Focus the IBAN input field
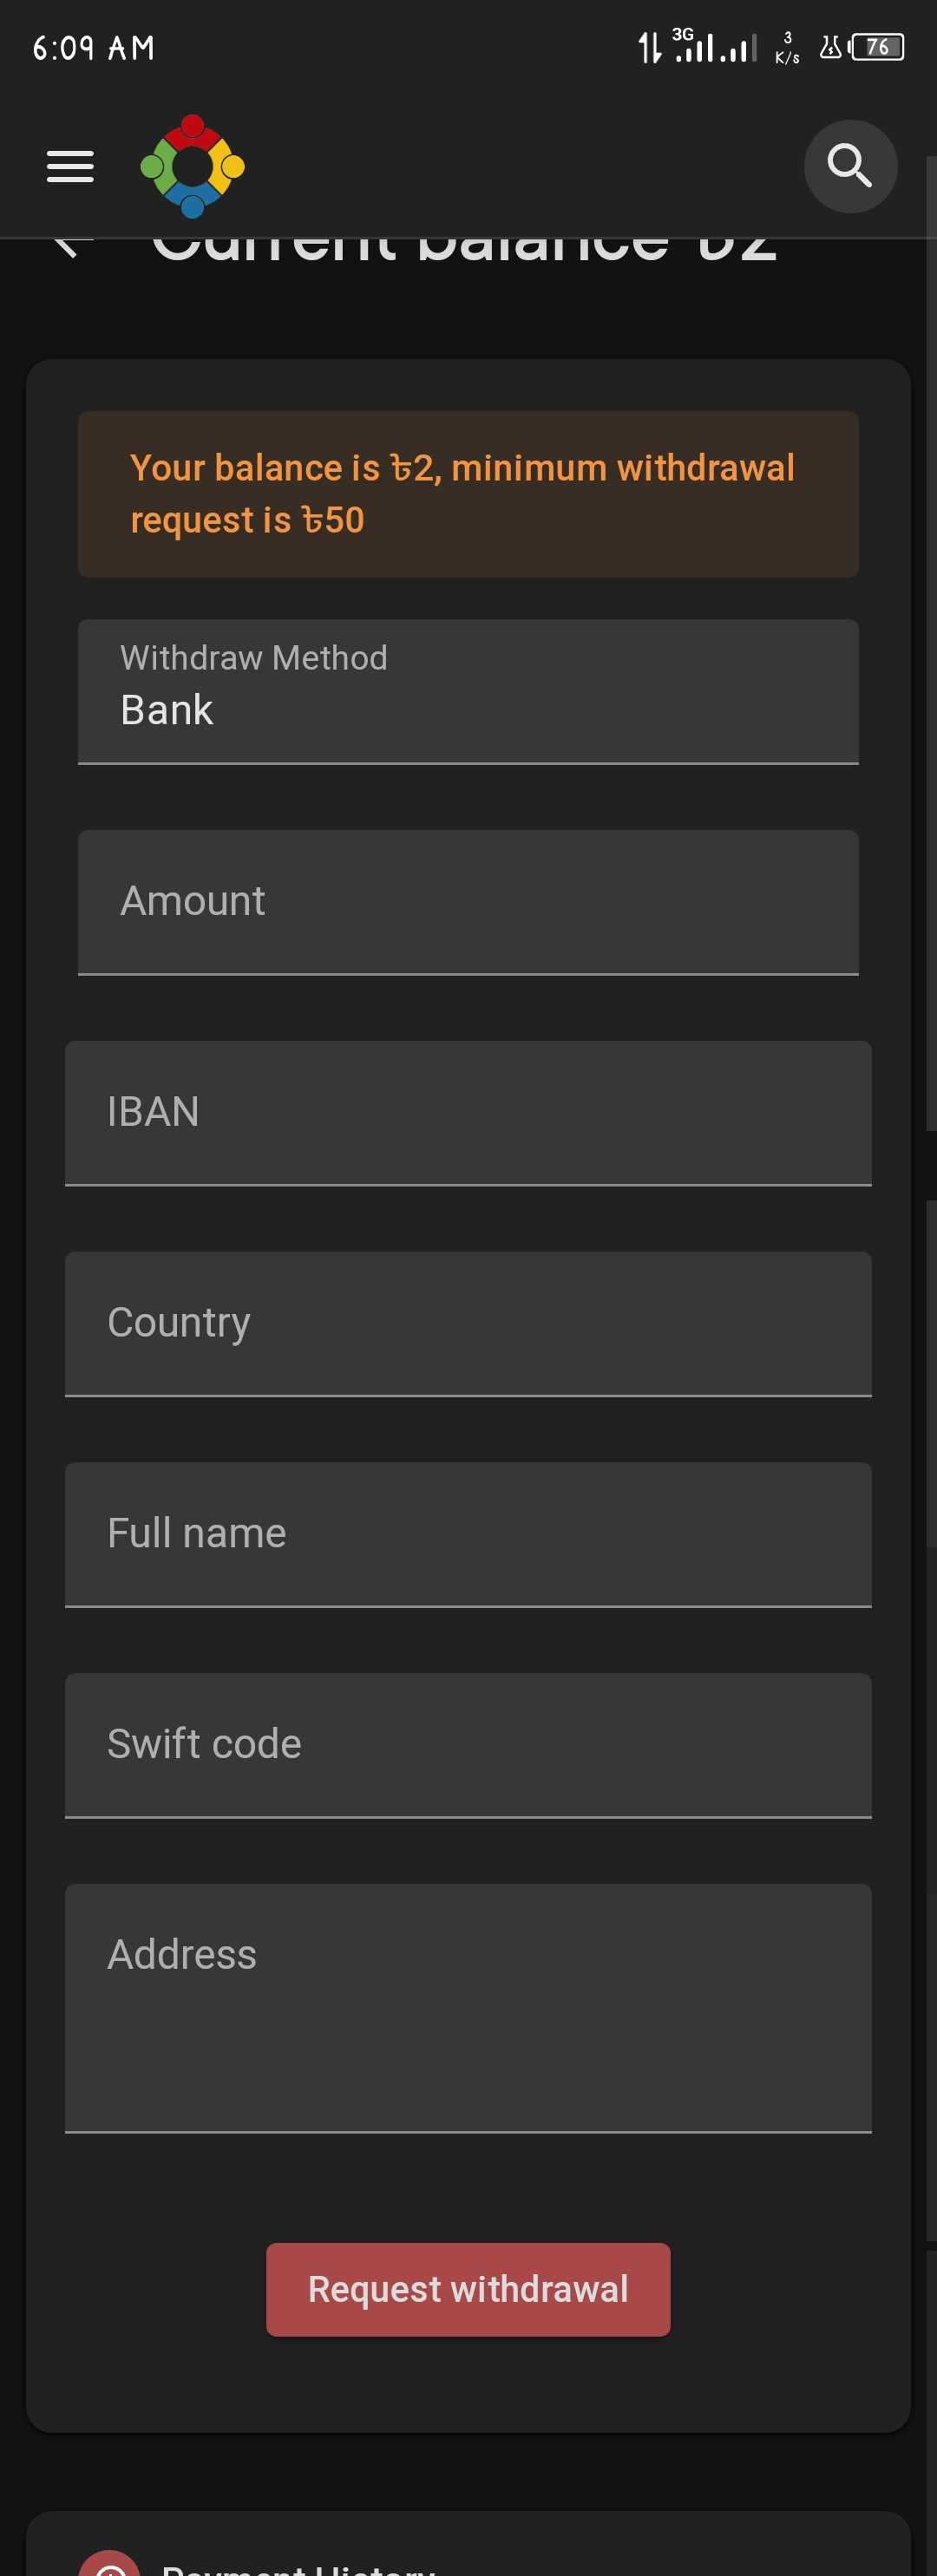This screenshot has height=2576, width=937. coord(468,1113)
